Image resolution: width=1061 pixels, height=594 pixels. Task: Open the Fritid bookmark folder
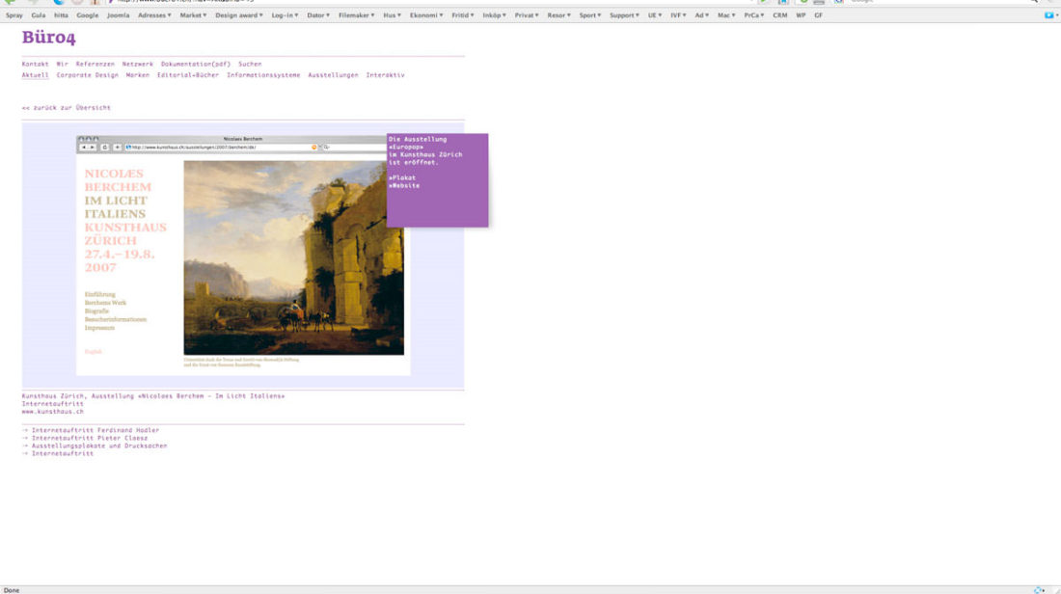point(463,14)
